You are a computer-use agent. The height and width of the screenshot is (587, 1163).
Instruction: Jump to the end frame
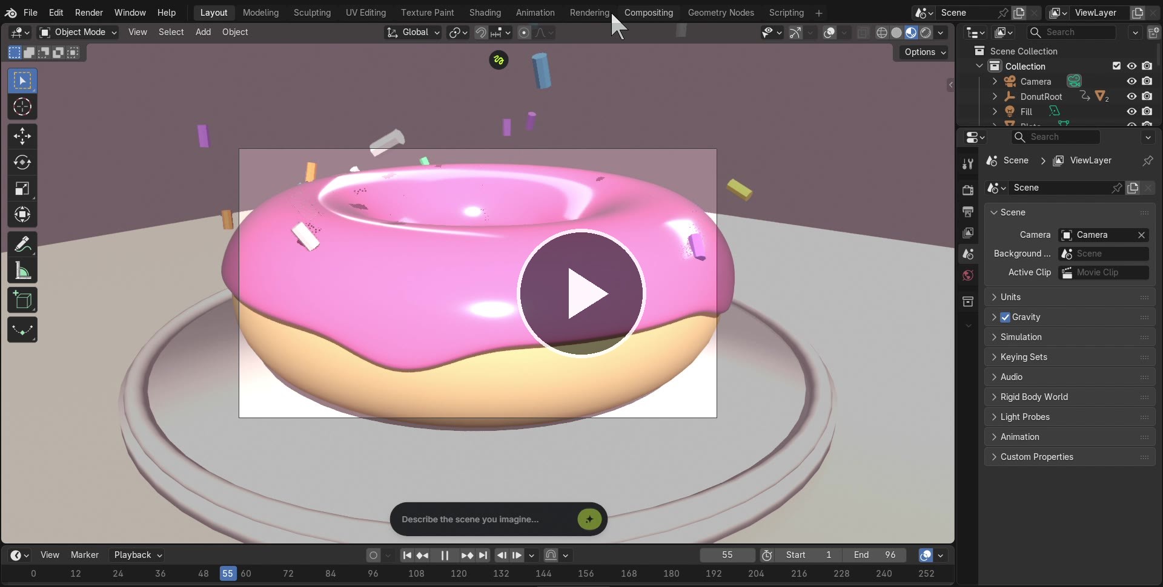point(483,555)
